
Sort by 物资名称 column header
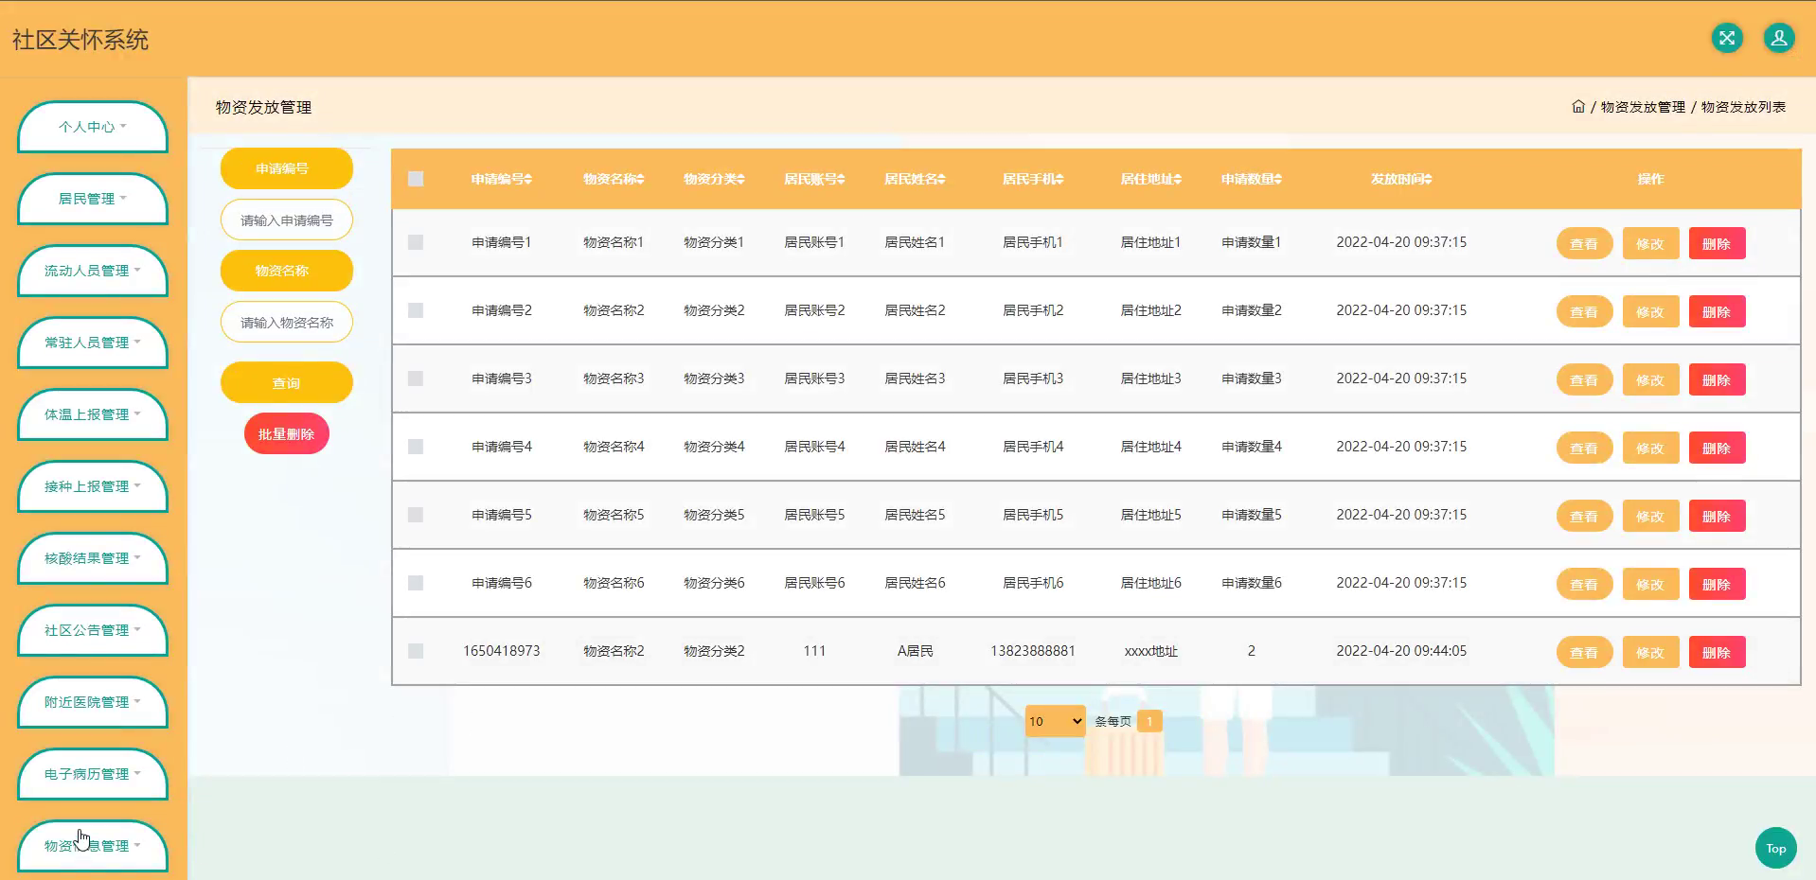click(x=614, y=179)
